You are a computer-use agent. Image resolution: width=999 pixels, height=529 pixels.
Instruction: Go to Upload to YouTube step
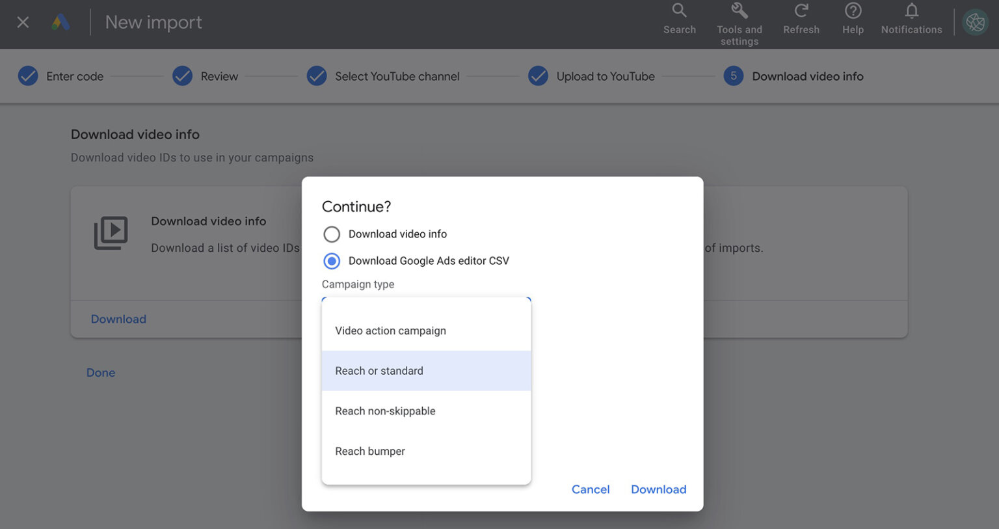[591, 76]
